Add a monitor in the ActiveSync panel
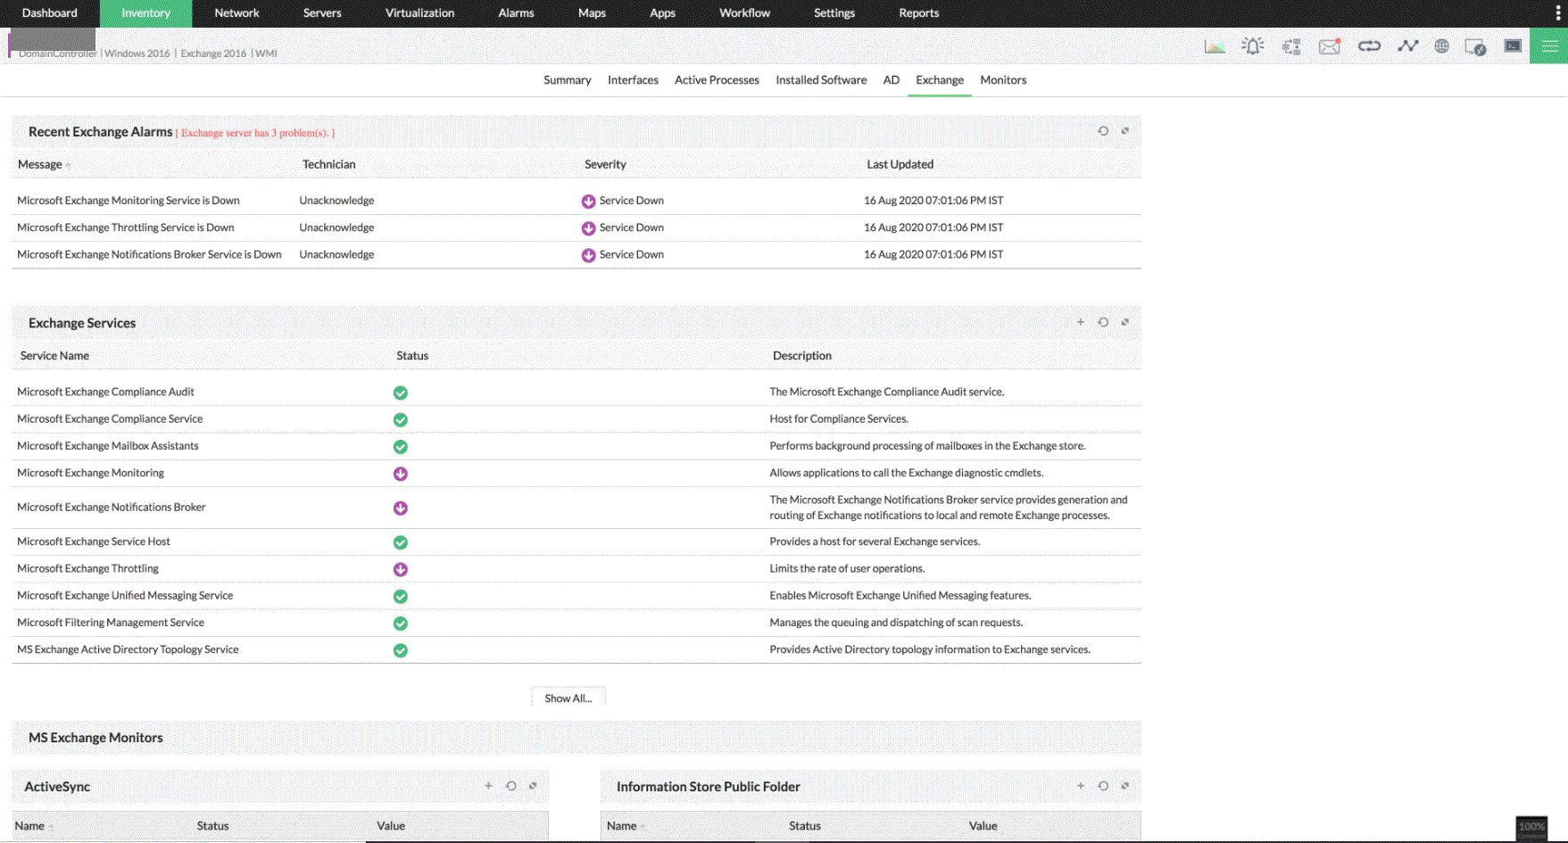Image resolution: width=1568 pixels, height=843 pixels. click(x=488, y=786)
